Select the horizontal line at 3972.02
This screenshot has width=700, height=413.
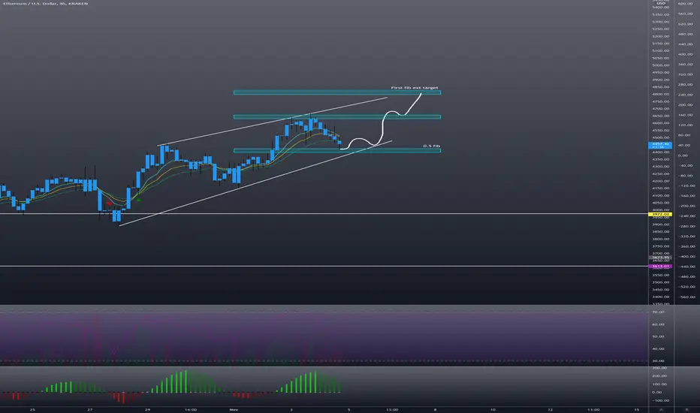(324, 214)
